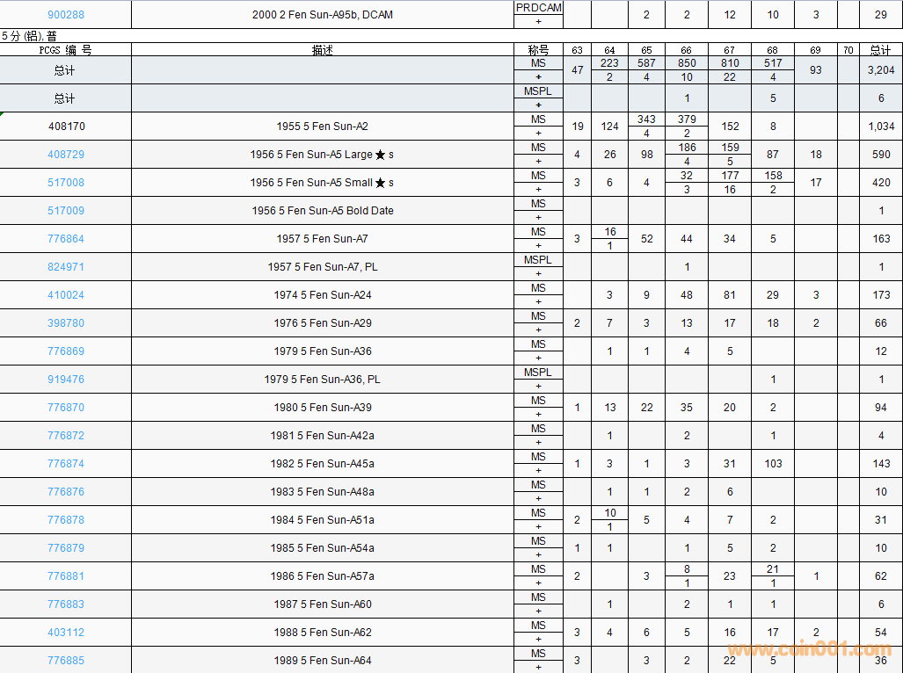The height and width of the screenshot is (673, 903).
Task: Click PCGS number 919476 link
Action: click(66, 380)
